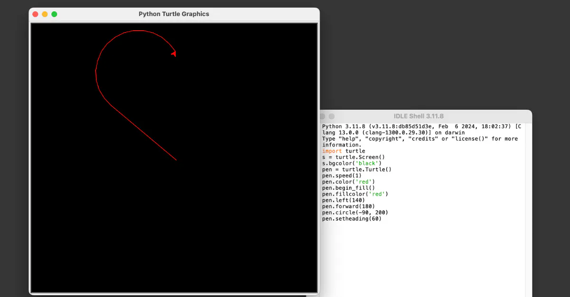
Task: Click the Python Turtle Graphics title text
Action: [173, 14]
